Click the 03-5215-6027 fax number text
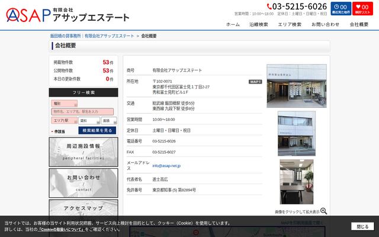 coord(164,152)
